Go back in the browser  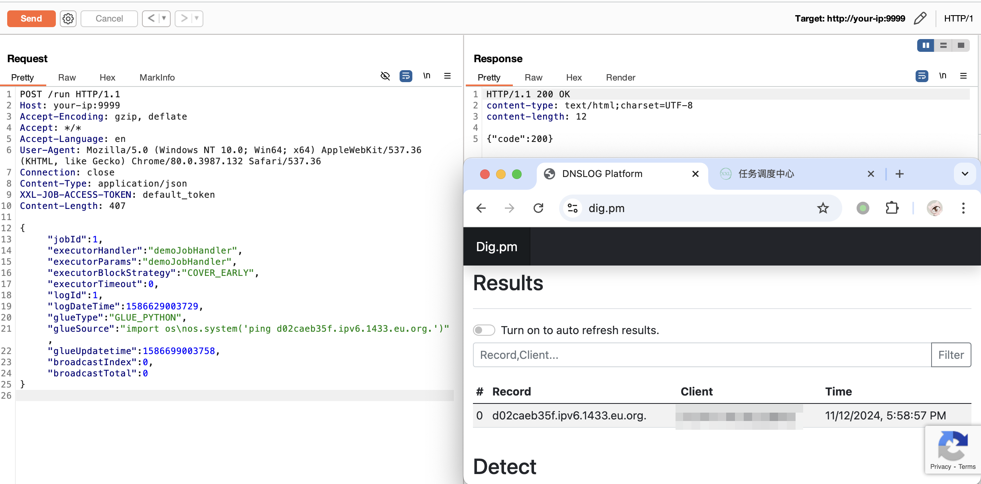481,208
